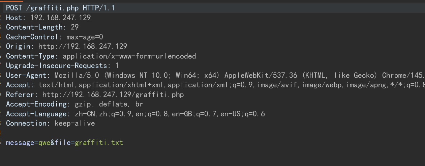This screenshot has width=425, height=166.
Task: Place cursor on Host header value
Action: [x=61, y=18]
